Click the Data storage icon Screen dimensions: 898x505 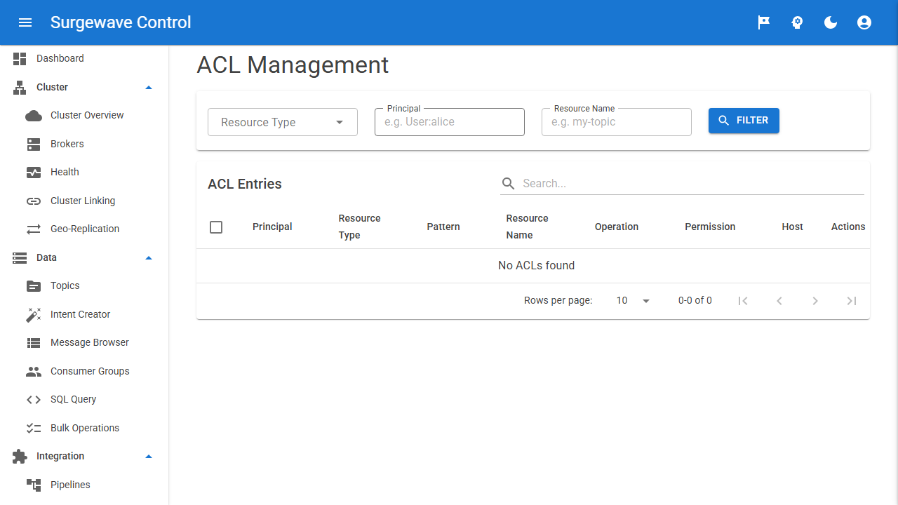click(20, 257)
